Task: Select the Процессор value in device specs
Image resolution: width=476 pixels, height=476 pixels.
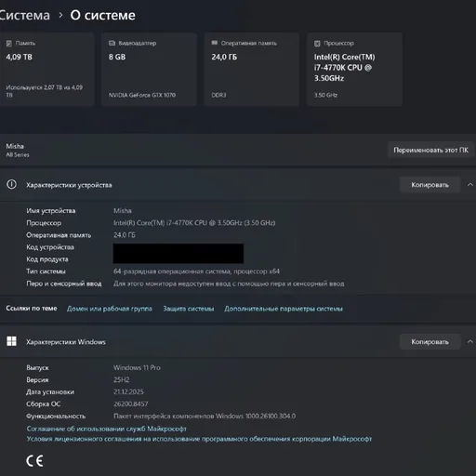Action: coord(194,223)
